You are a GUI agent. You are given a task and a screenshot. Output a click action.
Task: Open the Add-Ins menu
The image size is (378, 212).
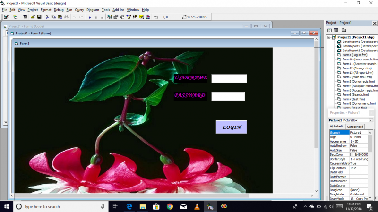[119, 10]
